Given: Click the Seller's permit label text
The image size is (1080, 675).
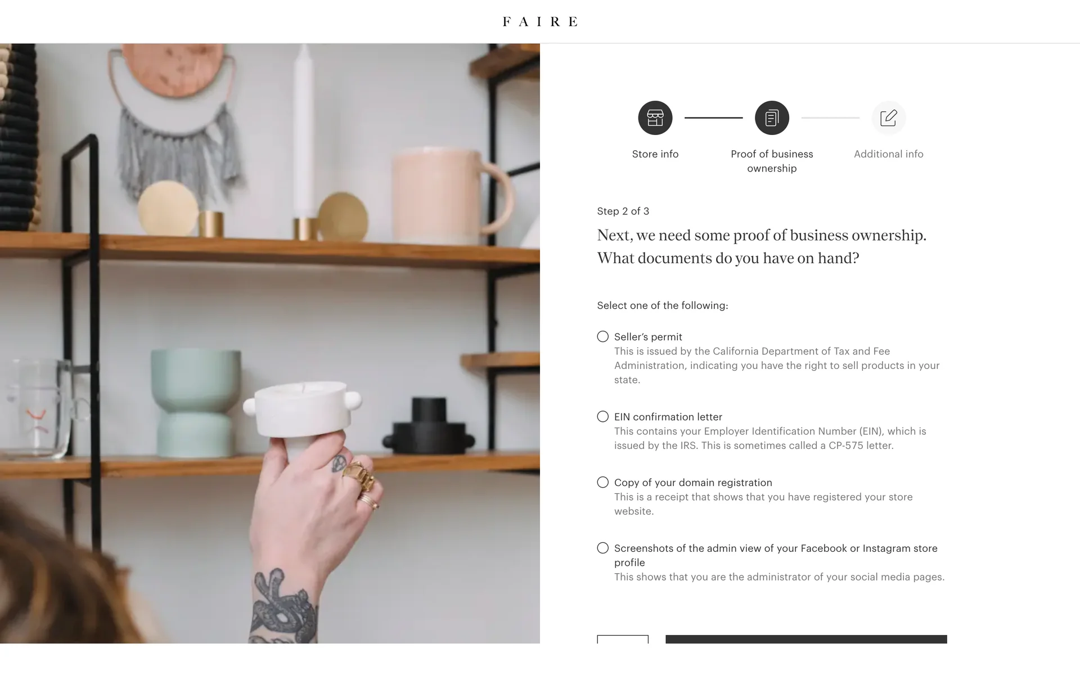Looking at the screenshot, I should [x=648, y=337].
